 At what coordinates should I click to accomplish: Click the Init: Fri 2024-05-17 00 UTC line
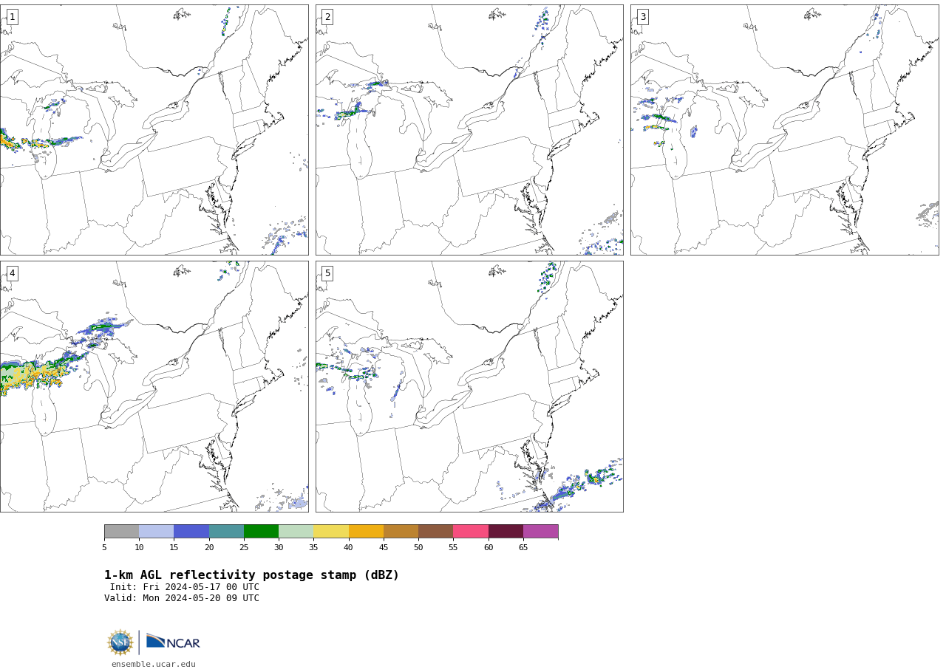pos(185,588)
